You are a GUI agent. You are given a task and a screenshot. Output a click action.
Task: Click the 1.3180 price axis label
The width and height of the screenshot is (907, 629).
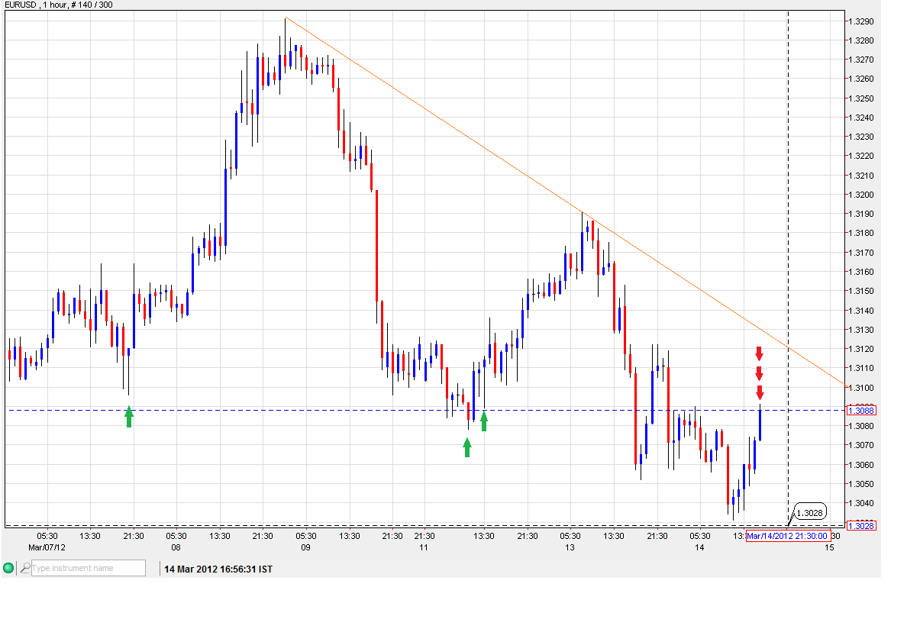(860, 233)
